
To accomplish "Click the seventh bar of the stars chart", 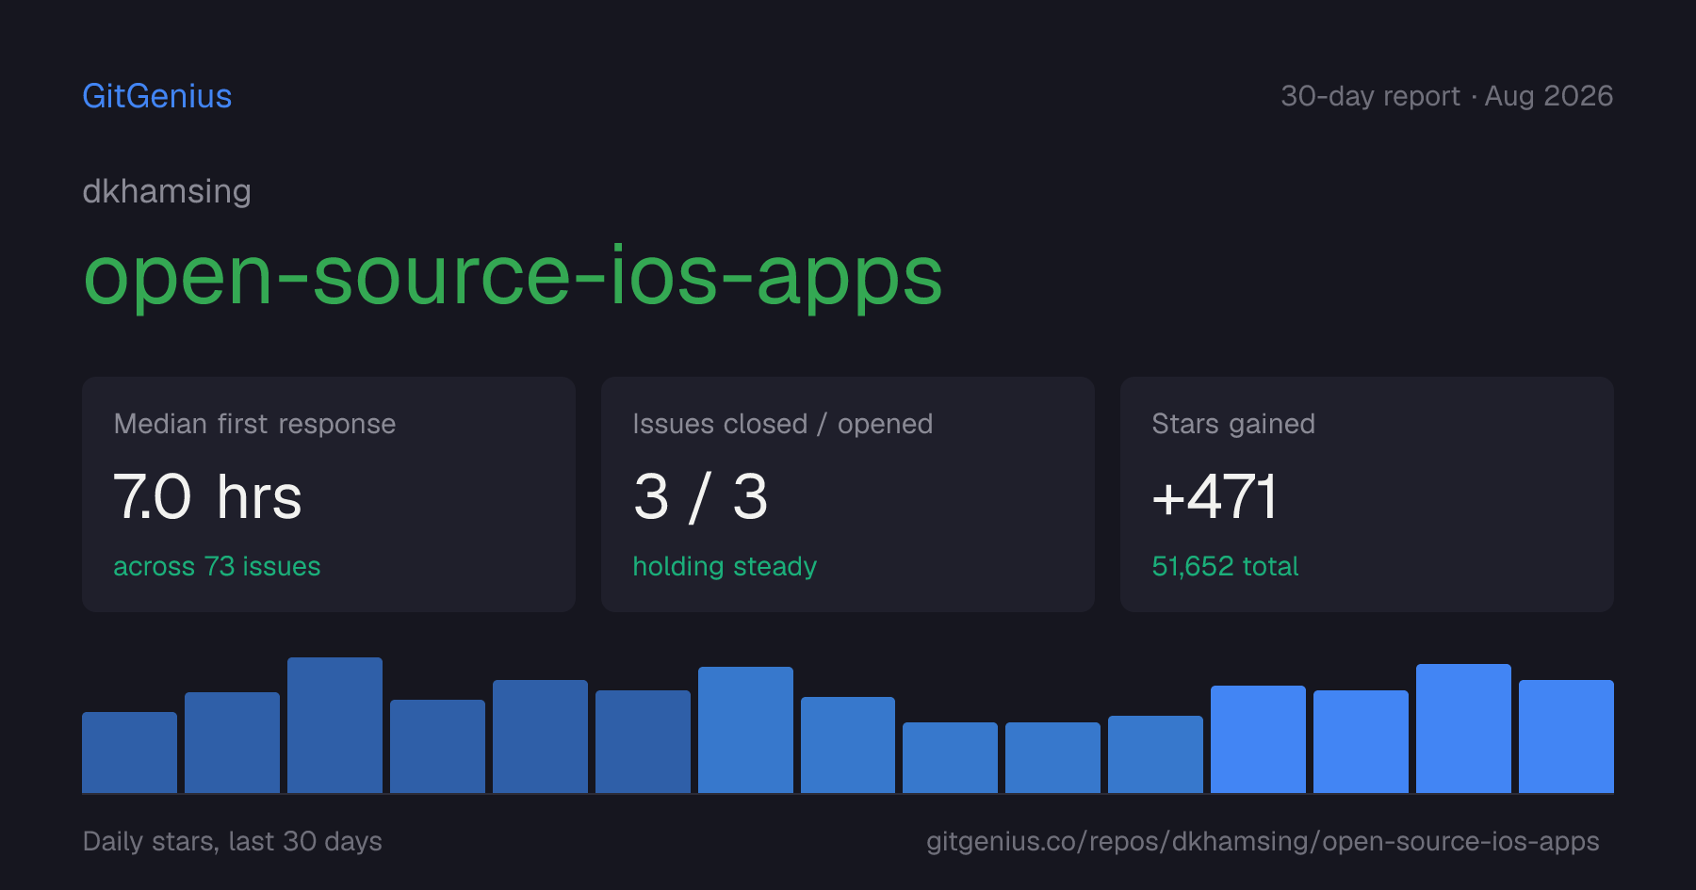I will click(x=745, y=730).
